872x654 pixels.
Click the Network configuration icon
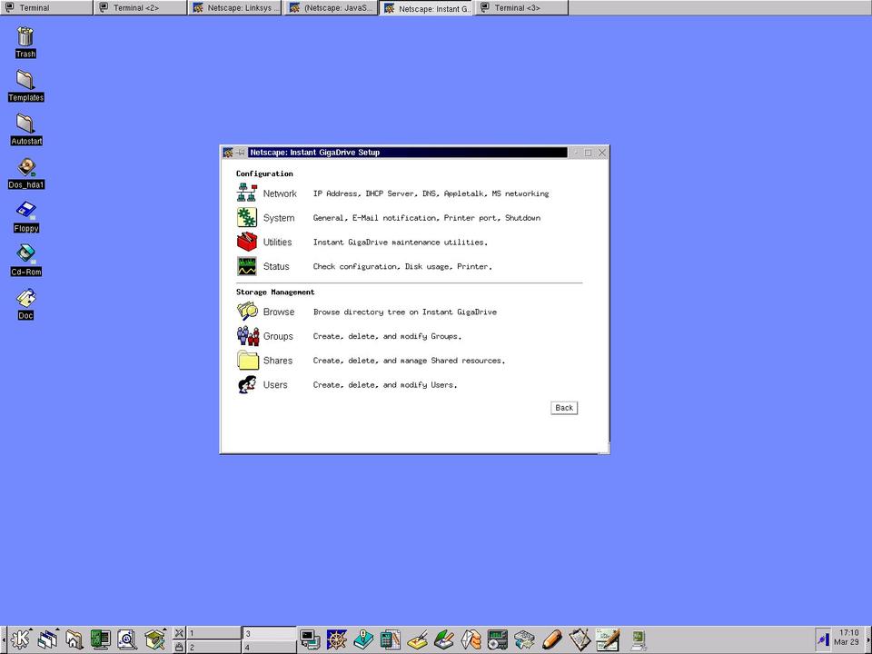tap(247, 193)
